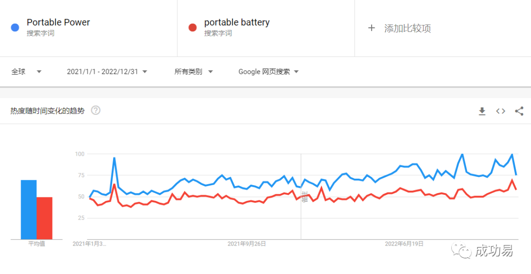The height and width of the screenshot is (274, 531).
Task: Click 添加比较项 to add a term
Action: [x=407, y=28]
